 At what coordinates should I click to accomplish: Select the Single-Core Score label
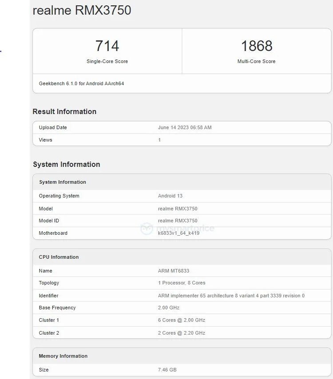pyautogui.click(x=107, y=61)
